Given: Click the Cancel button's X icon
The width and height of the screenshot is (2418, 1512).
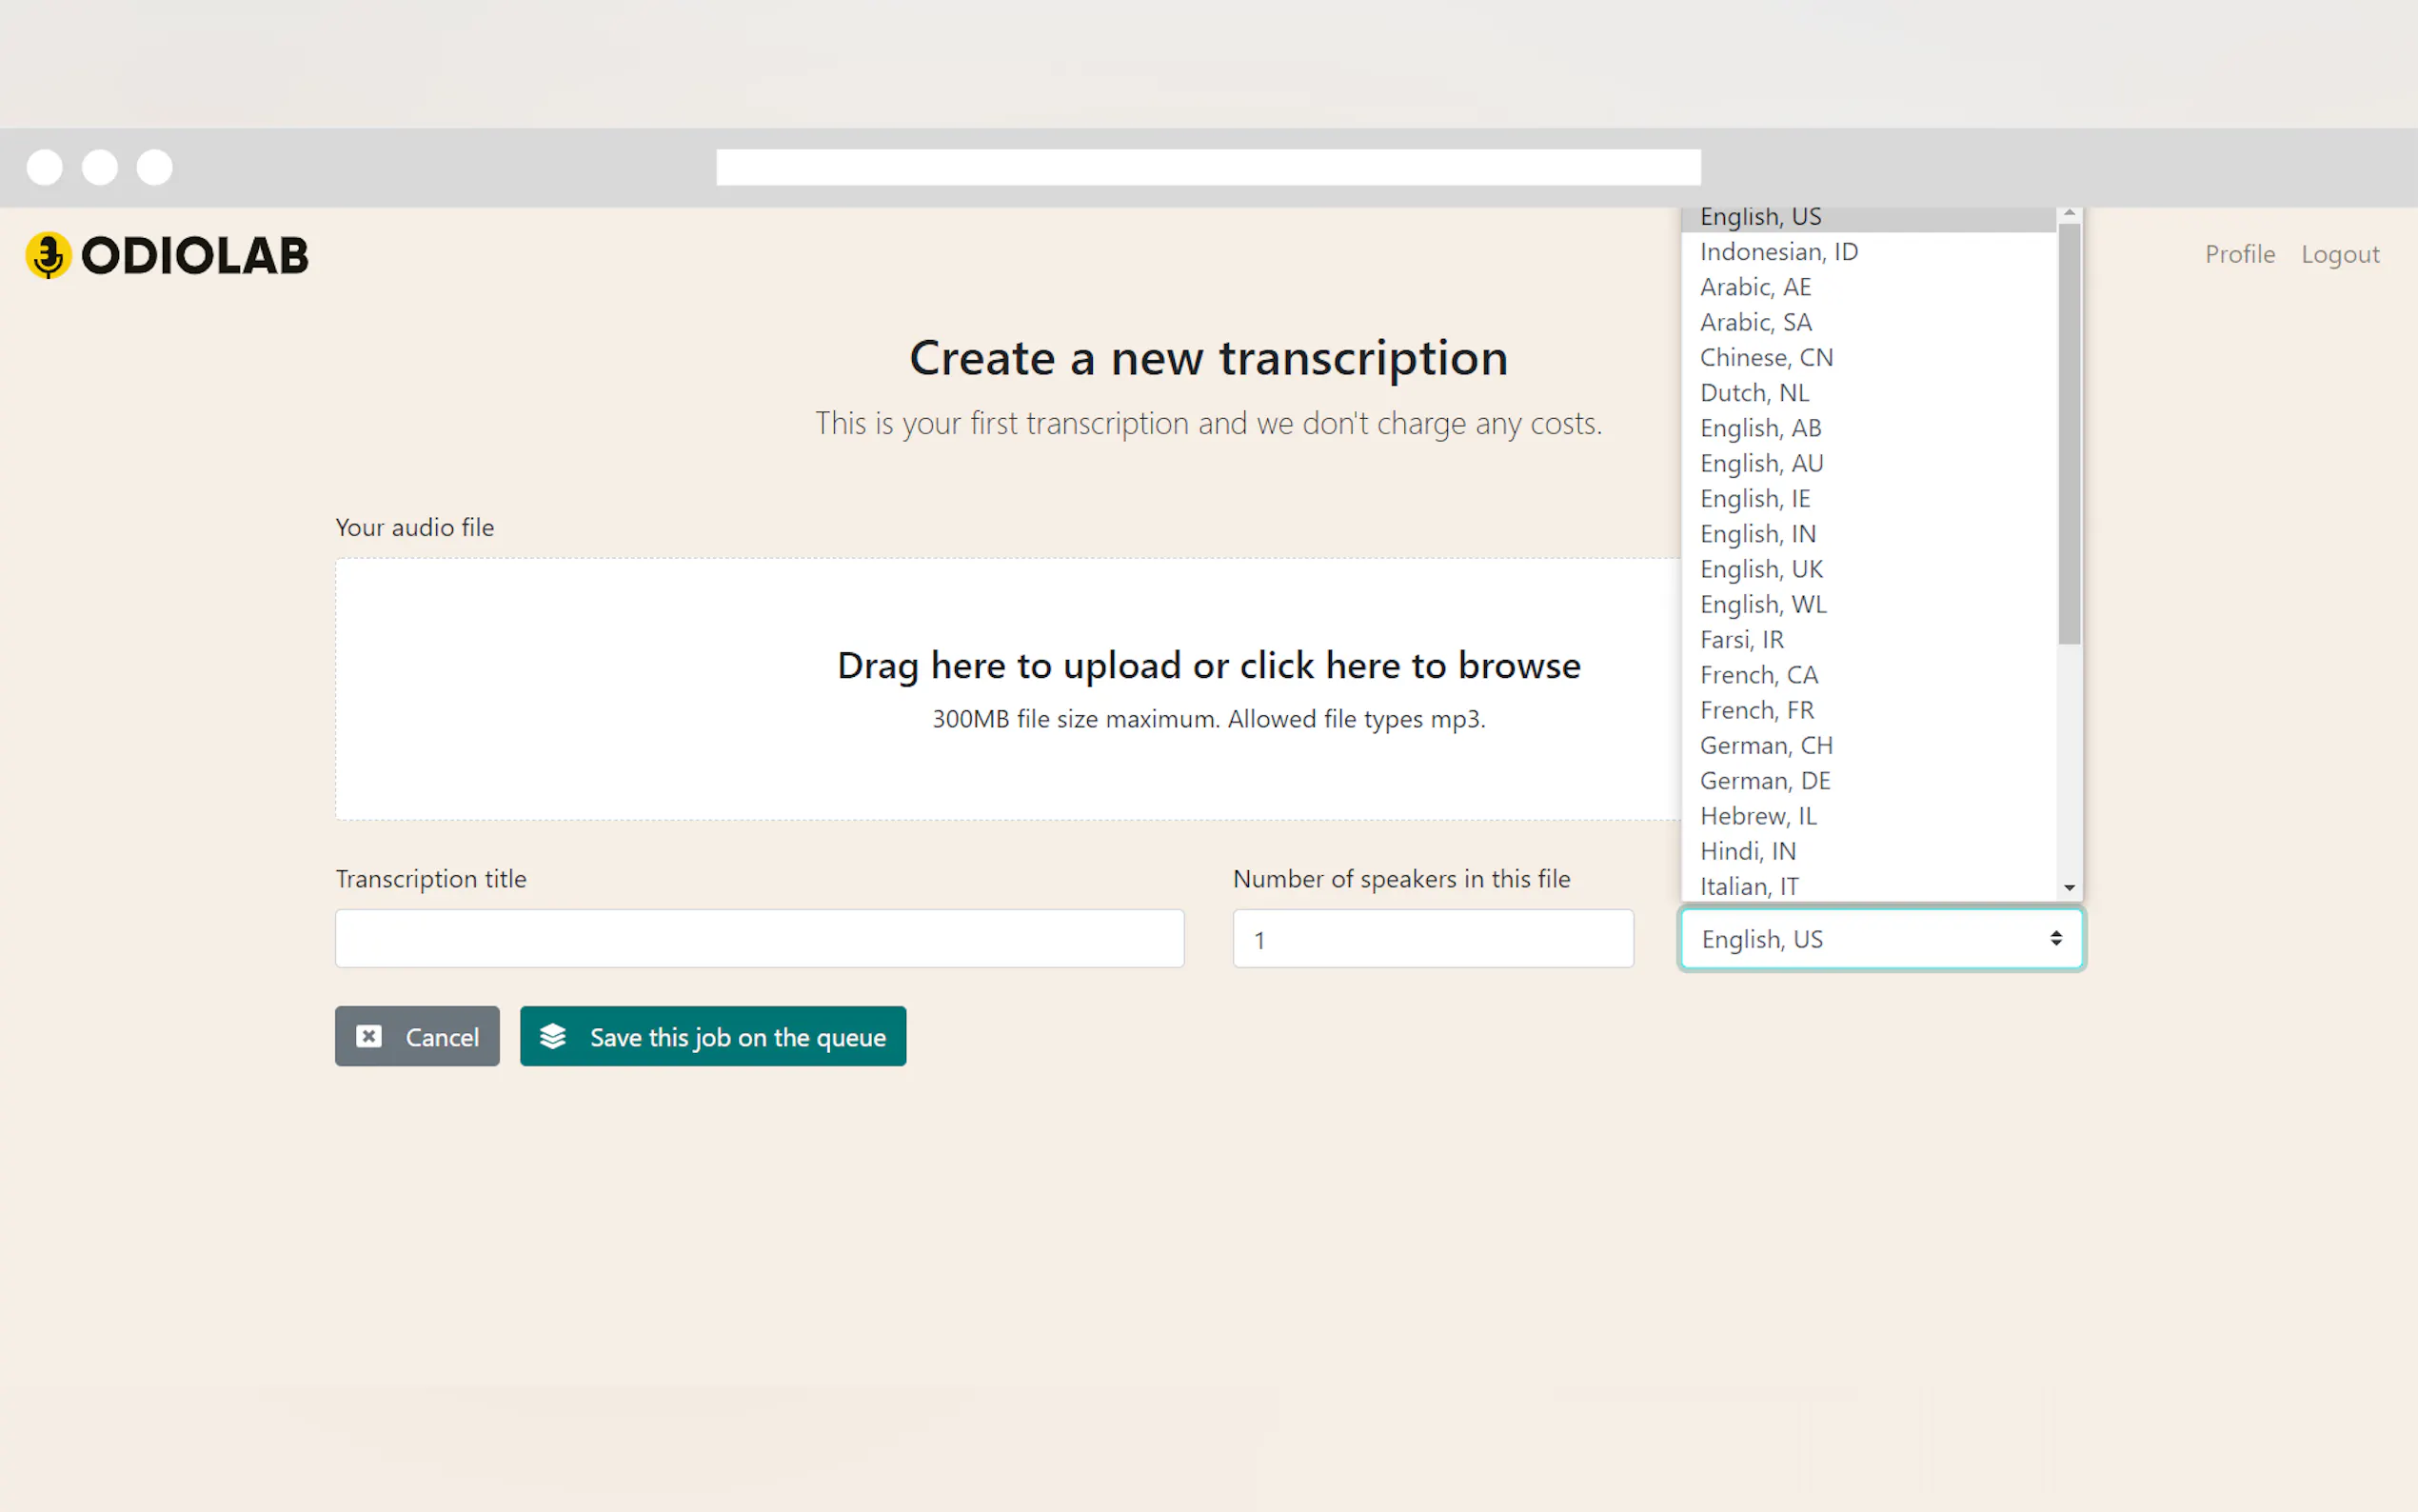Looking at the screenshot, I should pos(368,1036).
